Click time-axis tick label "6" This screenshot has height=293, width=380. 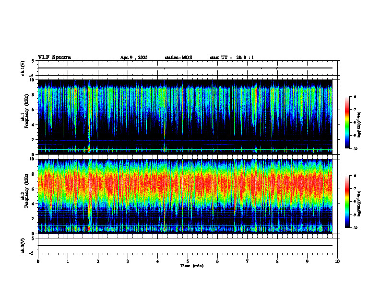point(217,261)
